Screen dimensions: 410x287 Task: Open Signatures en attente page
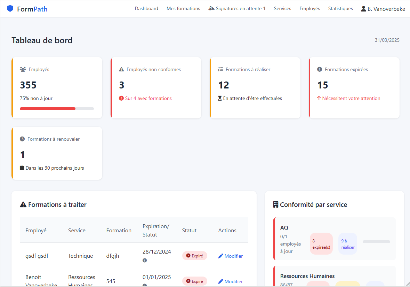point(237,9)
